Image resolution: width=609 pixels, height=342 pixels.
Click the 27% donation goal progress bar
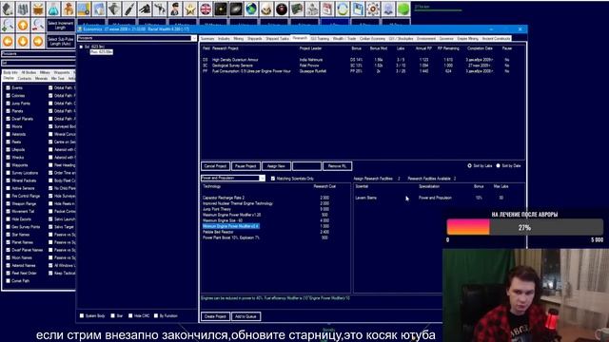coord(524,227)
